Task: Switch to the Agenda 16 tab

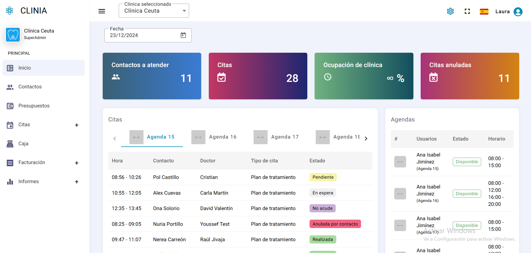Action: (x=214, y=137)
